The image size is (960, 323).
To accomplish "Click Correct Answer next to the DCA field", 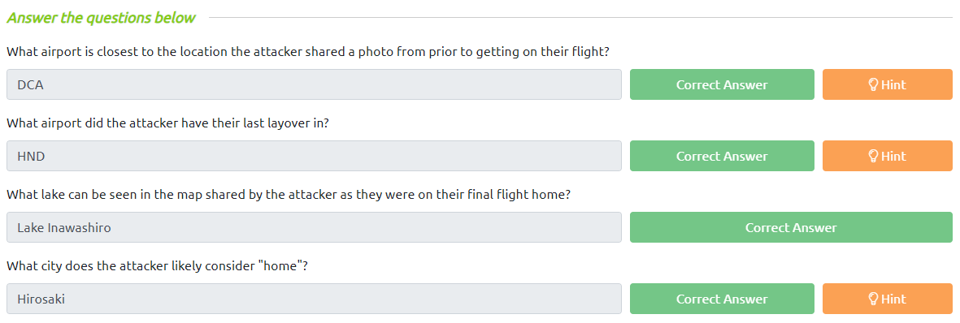I will pyautogui.click(x=722, y=84).
